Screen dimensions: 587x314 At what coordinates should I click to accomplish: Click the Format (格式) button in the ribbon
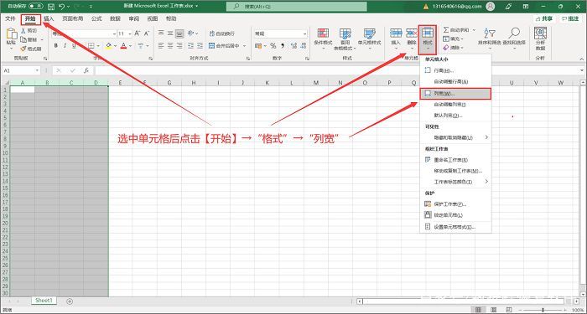[x=427, y=39]
